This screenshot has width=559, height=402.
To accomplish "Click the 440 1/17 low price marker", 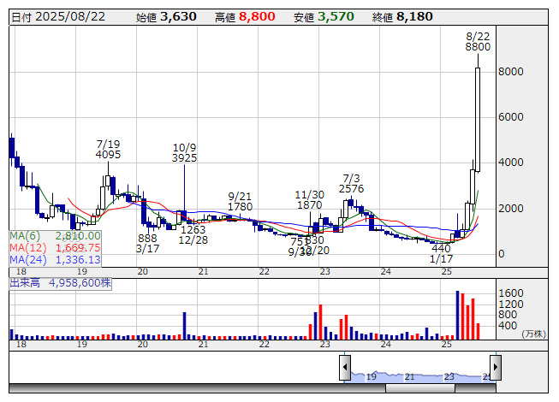I will [x=441, y=253].
